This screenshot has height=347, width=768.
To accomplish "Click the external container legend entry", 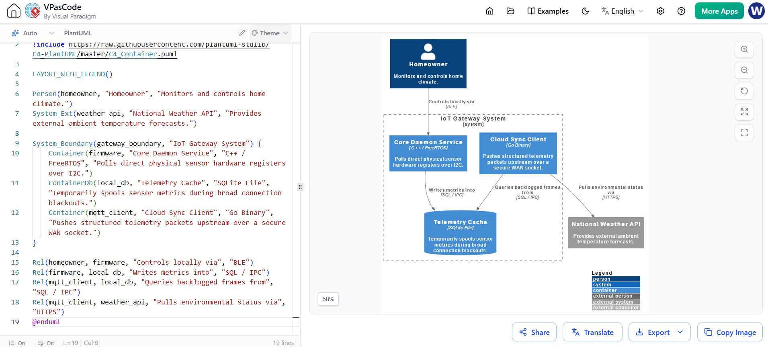I will point(616,308).
